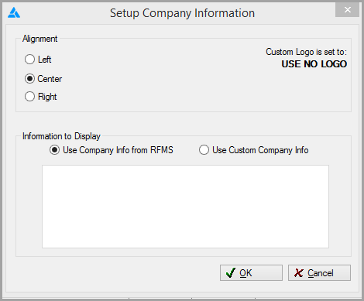Click inside the company information text box
The image size is (364, 301).
point(185,207)
